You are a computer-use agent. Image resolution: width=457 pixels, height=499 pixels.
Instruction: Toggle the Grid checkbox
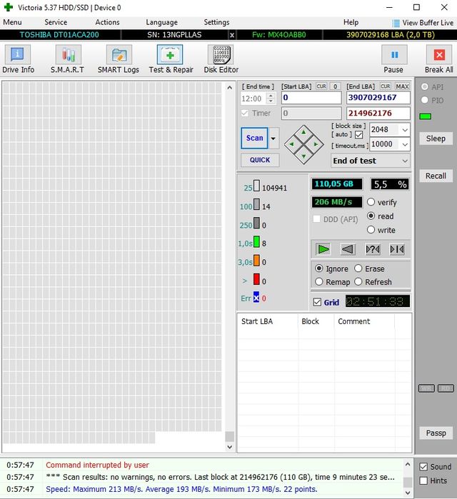click(x=317, y=302)
